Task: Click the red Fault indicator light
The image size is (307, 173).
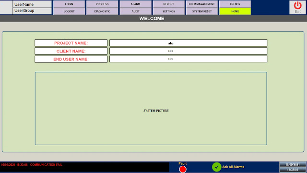Action: point(183,169)
